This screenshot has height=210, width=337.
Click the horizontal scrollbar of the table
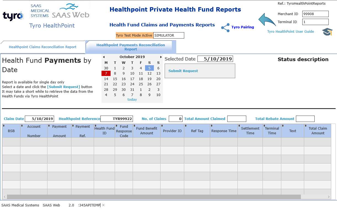[154, 197]
